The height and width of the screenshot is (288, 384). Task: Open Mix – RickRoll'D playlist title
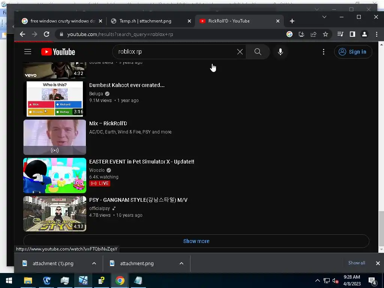[x=108, y=123]
